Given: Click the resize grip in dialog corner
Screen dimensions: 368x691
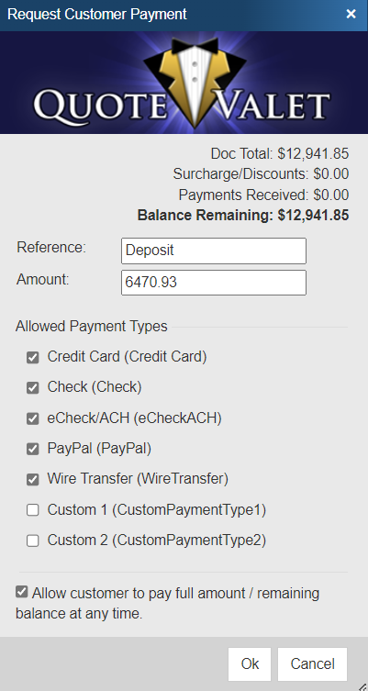Looking at the screenshot, I should (x=362, y=685).
